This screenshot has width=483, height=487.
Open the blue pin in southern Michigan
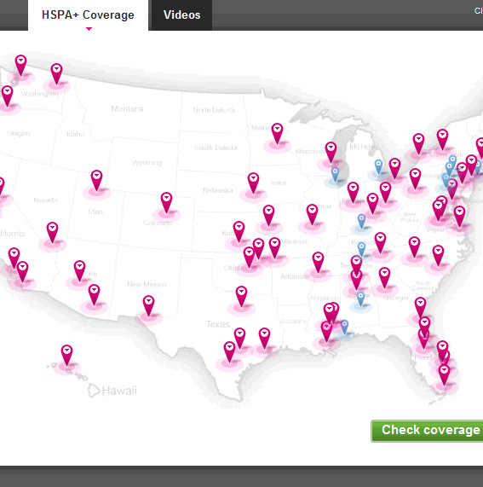(378, 166)
